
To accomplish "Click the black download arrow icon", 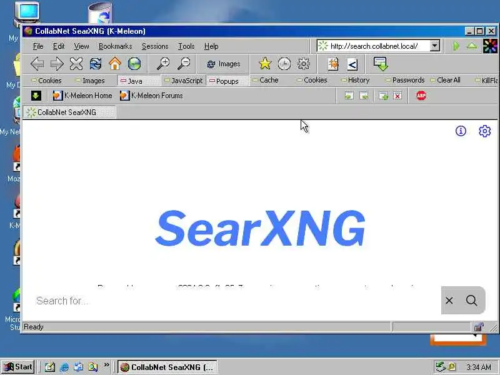I will click(36, 96).
